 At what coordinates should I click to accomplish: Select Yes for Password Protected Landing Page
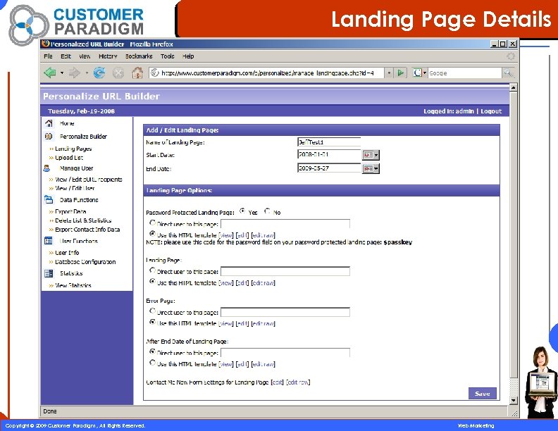coord(242,211)
